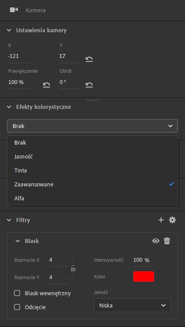Image resolution: width=185 pixels, height=327 pixels.
Task: Click the Kamera camera icon
Action: tap(14, 10)
